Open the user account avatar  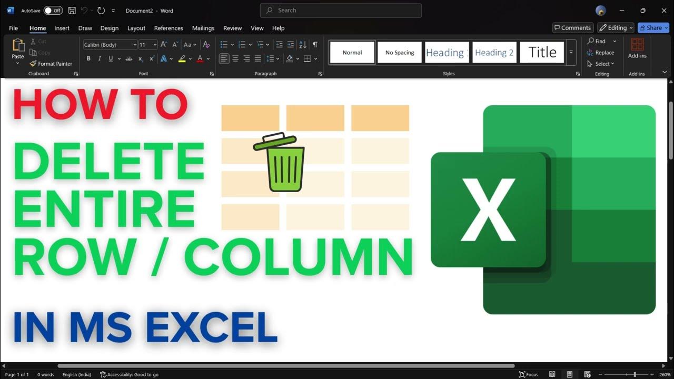point(601,11)
